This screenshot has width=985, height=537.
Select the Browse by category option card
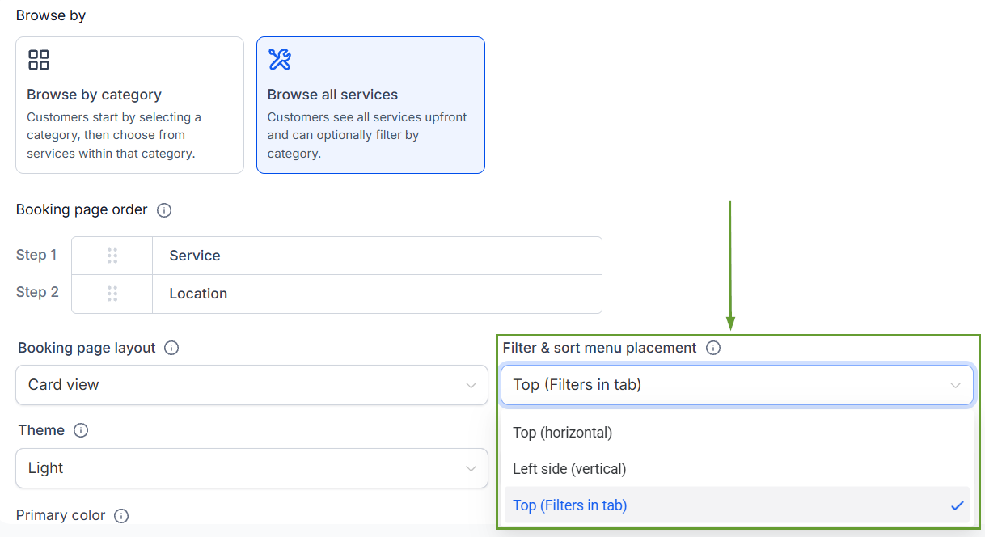(x=129, y=105)
